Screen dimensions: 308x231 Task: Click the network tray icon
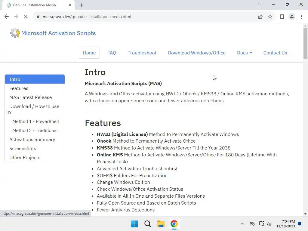tap(261, 224)
